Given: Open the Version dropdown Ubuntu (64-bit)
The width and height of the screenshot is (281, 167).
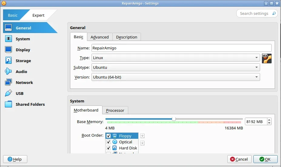Looking at the screenshot, I should 176,77.
